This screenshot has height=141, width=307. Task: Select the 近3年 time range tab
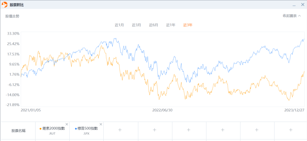(x=188, y=25)
